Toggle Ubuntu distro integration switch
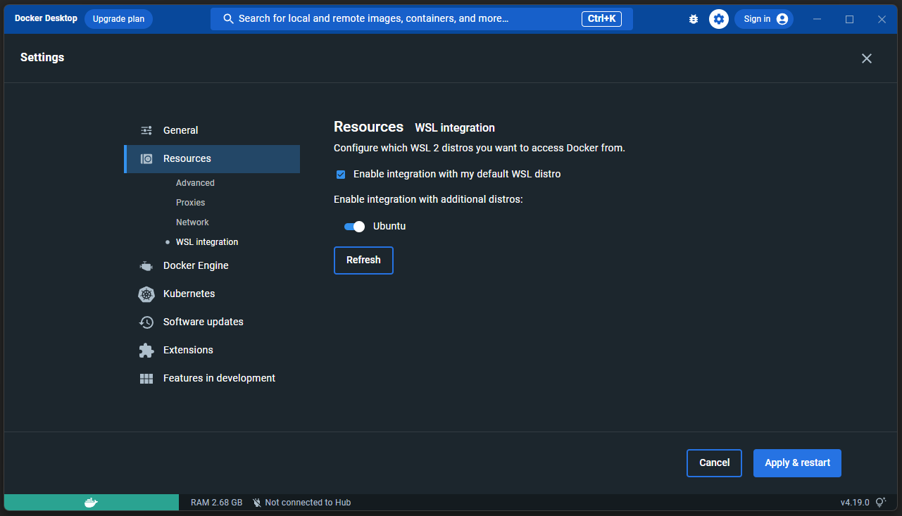 tap(354, 227)
